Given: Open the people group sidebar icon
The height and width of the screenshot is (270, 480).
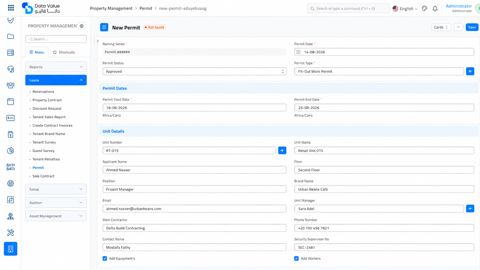Looking at the screenshot, I should point(11,85).
